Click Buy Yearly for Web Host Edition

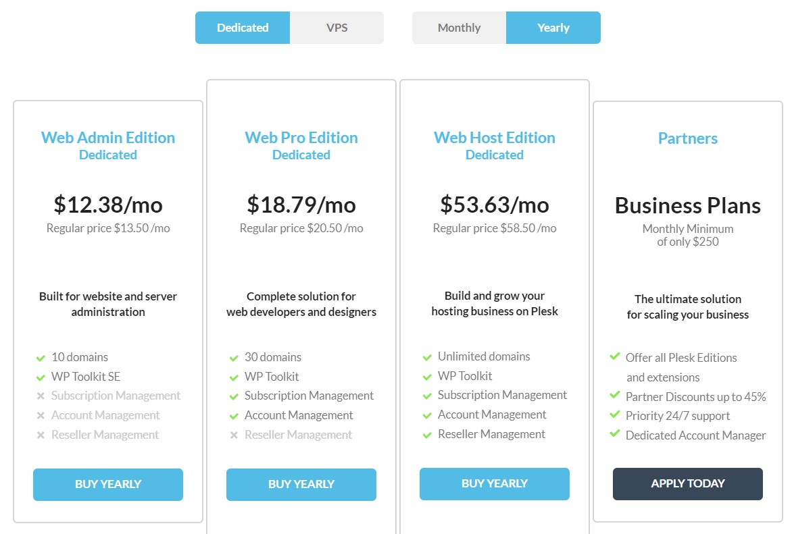coord(494,484)
